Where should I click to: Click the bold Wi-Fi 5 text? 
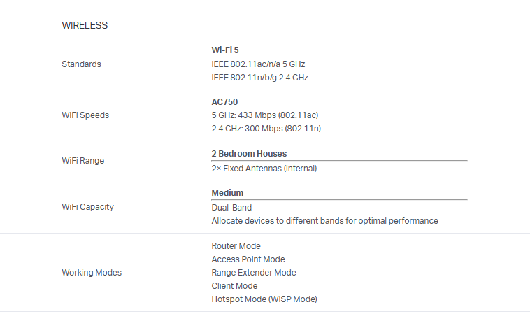(225, 50)
